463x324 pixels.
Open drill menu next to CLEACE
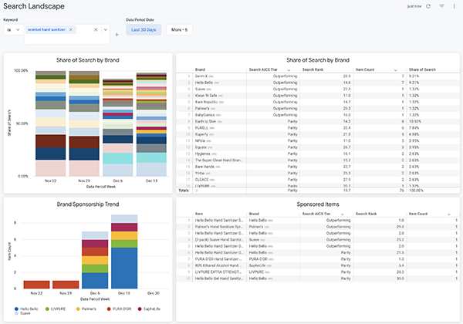(x=212, y=180)
